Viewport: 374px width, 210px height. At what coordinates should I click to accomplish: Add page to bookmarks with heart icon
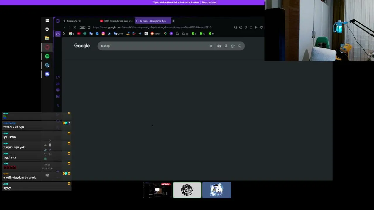(261, 27)
